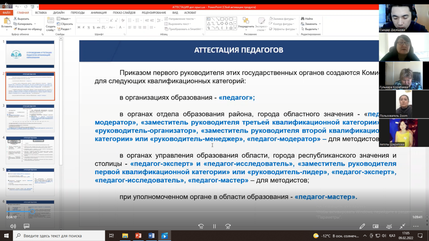
Task: Select slide 3 thumbnail in panel
Action: point(30,118)
